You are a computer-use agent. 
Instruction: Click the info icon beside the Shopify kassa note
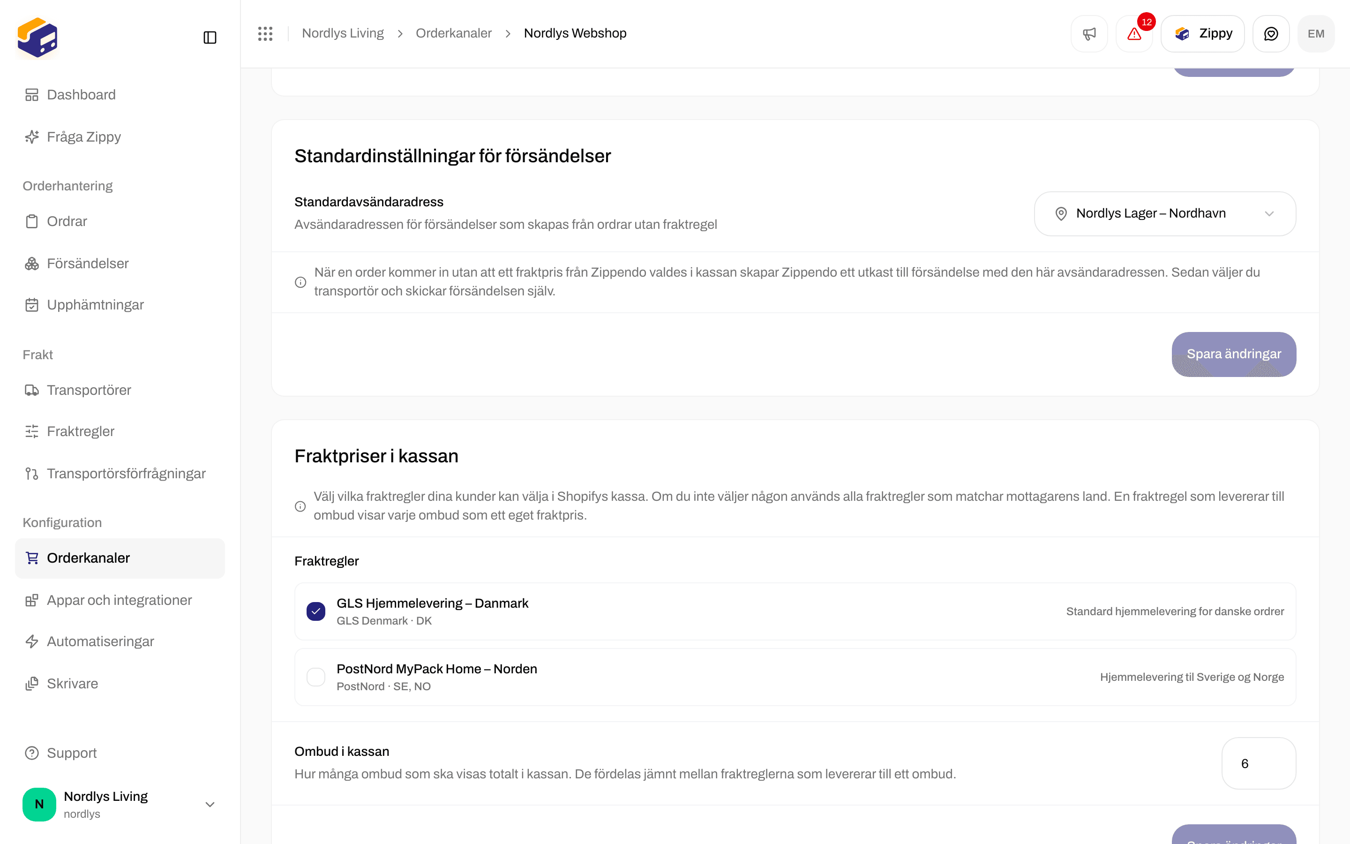[x=300, y=506]
